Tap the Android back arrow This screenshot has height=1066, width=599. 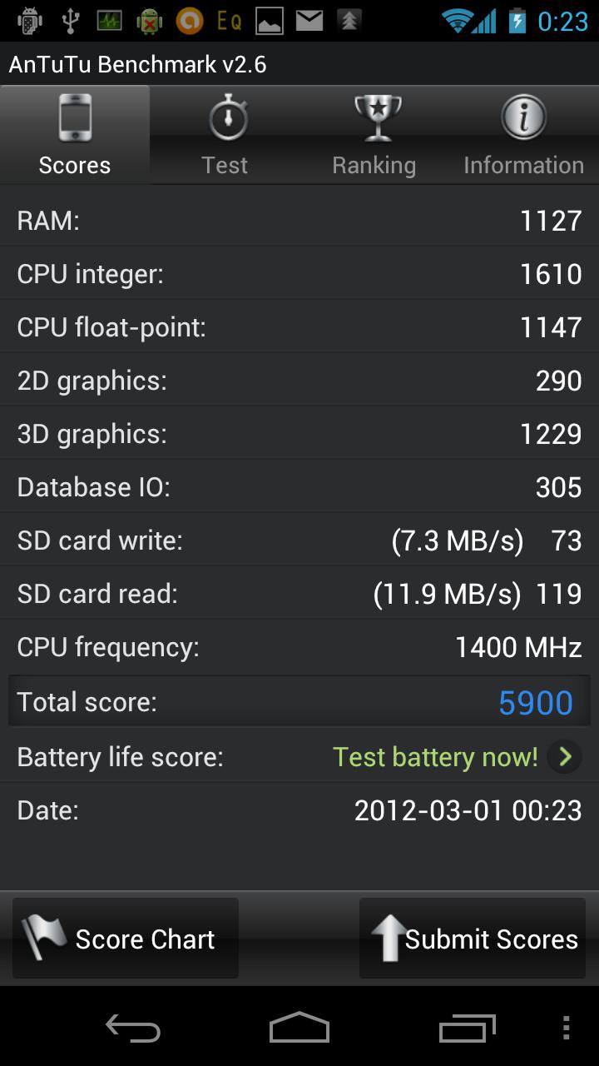coord(133,1028)
